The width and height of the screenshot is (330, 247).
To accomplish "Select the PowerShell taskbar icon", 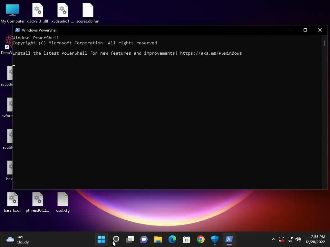I will [229, 239].
